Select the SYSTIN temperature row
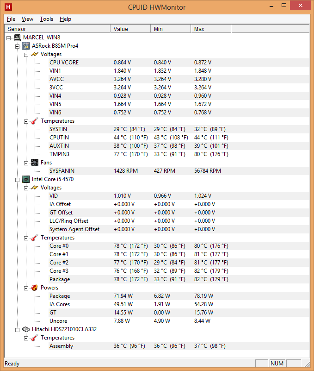 click(x=179, y=129)
